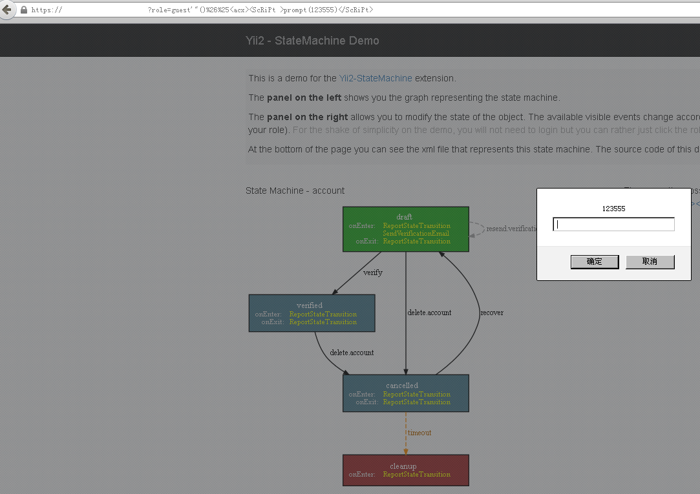
Task: Click the resend.verification self-loop arrow
Action: (x=477, y=229)
